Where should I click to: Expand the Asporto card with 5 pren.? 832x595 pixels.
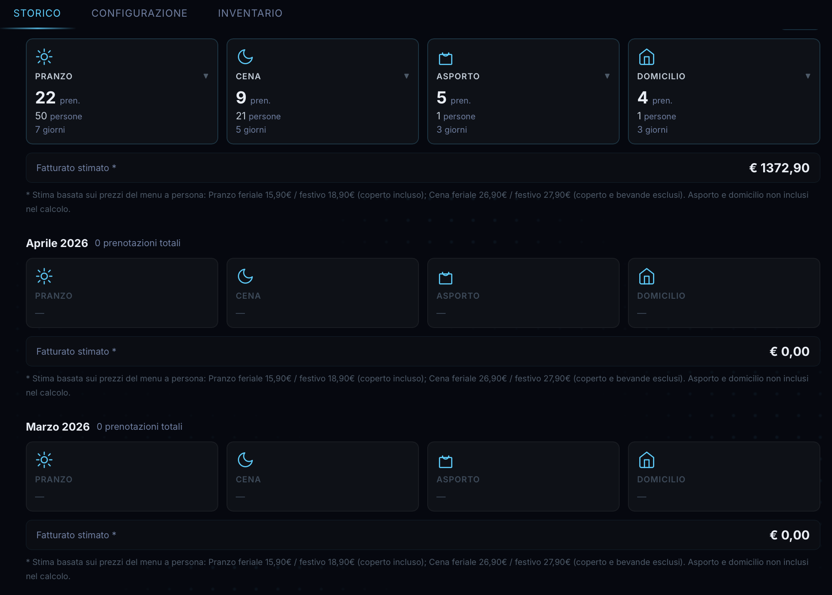pyautogui.click(x=607, y=76)
